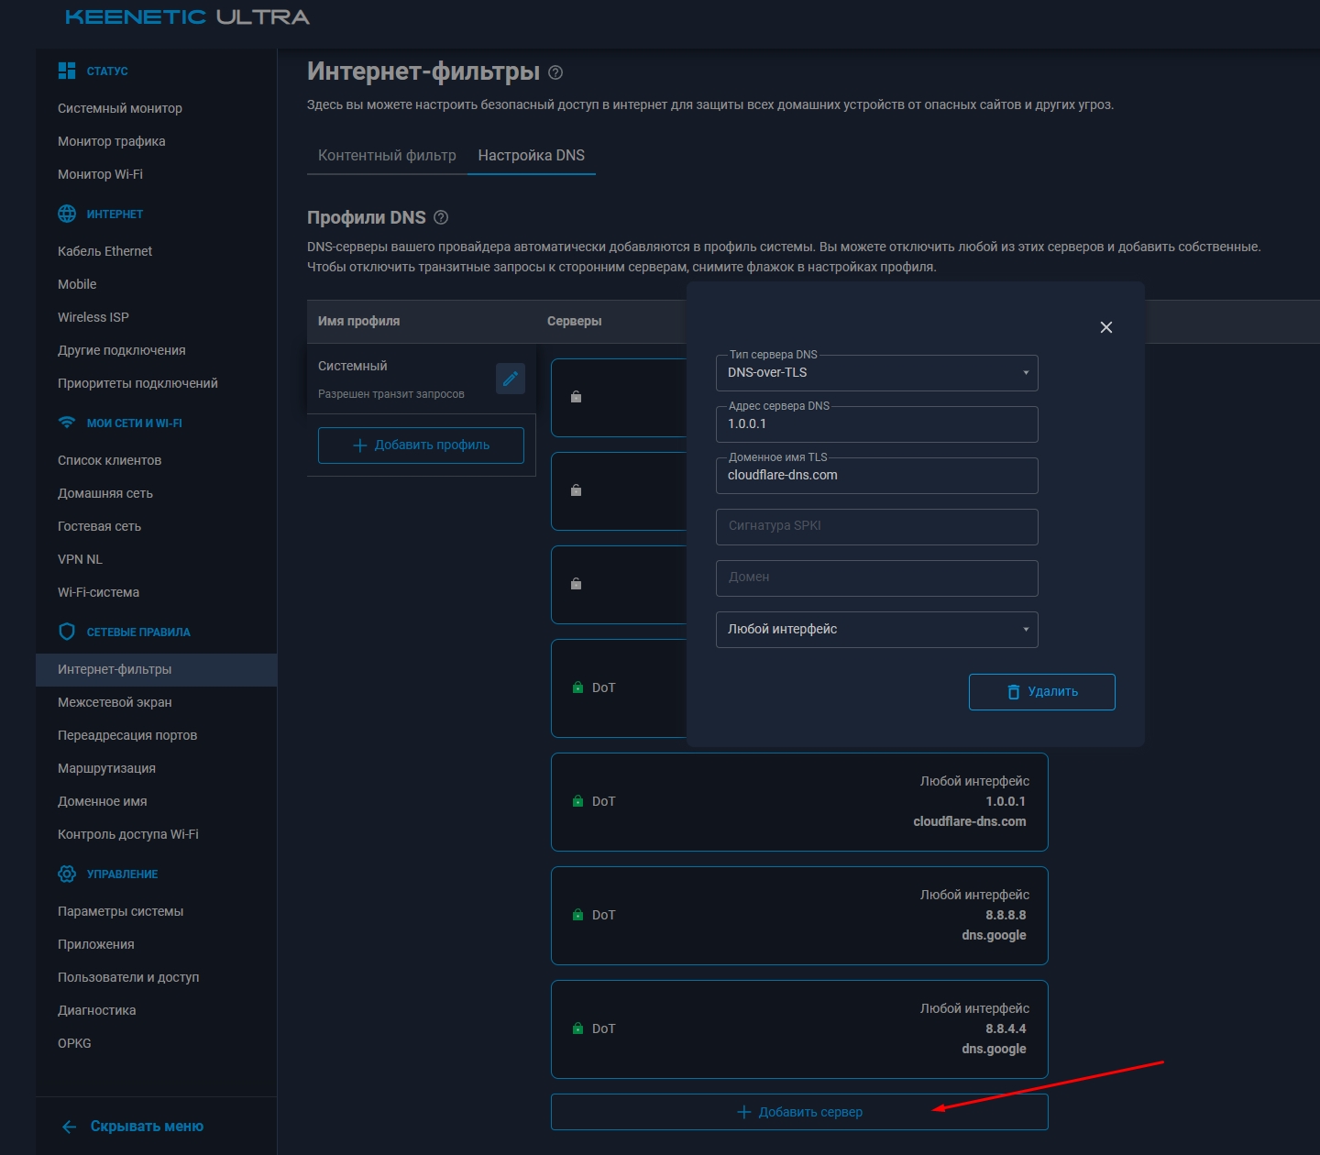Click the green DoT lock icon on 8.8.8.8 server
The width and height of the screenshot is (1320, 1155).
578,914
